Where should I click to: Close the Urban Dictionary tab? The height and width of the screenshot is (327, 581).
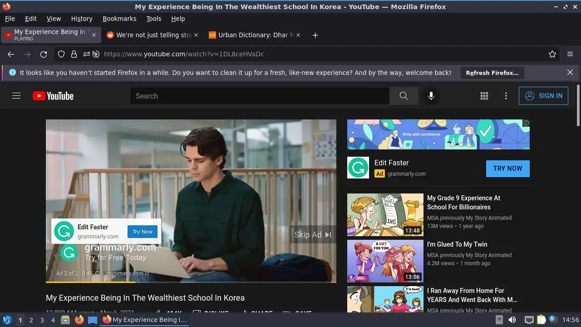(298, 35)
